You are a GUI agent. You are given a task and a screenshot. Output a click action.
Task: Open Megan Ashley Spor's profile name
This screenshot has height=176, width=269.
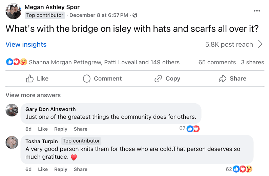click(52, 7)
